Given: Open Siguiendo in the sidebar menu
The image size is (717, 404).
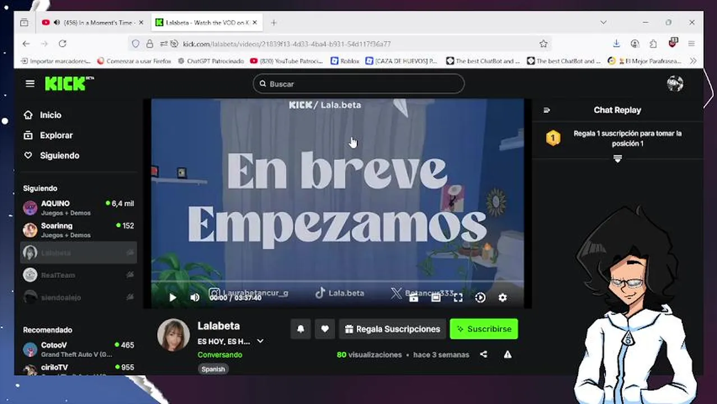Looking at the screenshot, I should coord(52,155).
